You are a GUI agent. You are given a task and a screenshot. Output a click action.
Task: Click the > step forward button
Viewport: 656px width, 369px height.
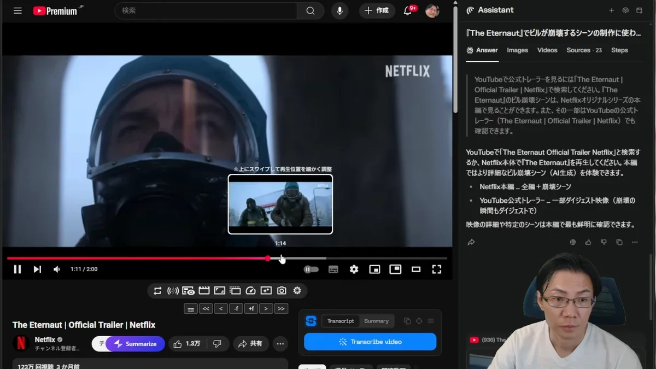coord(266,309)
